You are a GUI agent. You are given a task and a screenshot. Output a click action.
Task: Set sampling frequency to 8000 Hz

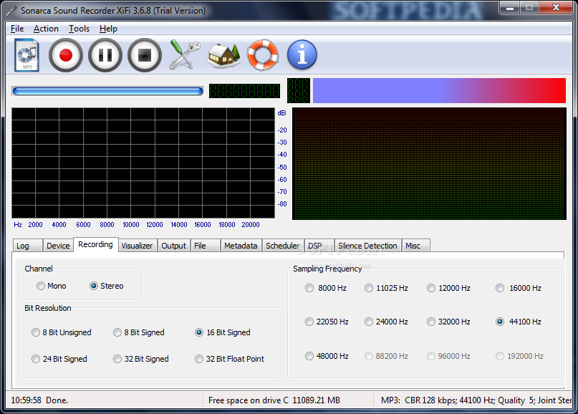click(326, 288)
